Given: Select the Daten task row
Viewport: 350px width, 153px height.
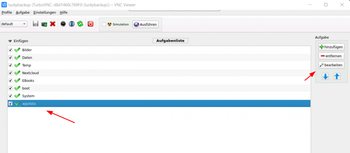Looking at the screenshot, I should click(x=159, y=58).
